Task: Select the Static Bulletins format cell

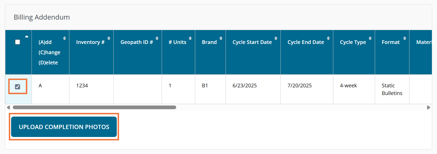Action: pyautogui.click(x=392, y=89)
